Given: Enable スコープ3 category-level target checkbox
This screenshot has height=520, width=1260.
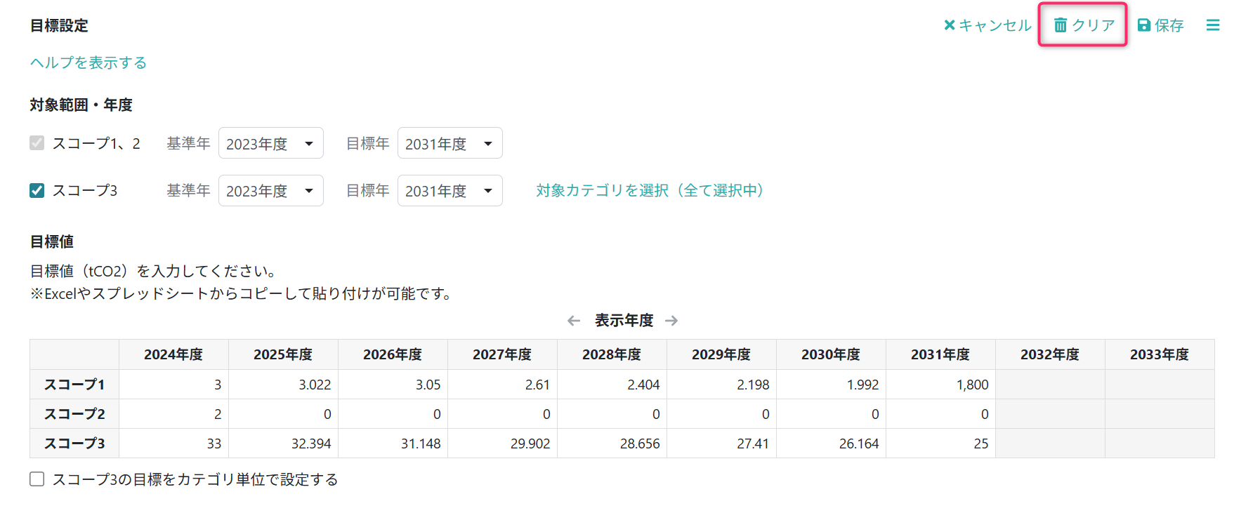Looking at the screenshot, I should [x=37, y=479].
